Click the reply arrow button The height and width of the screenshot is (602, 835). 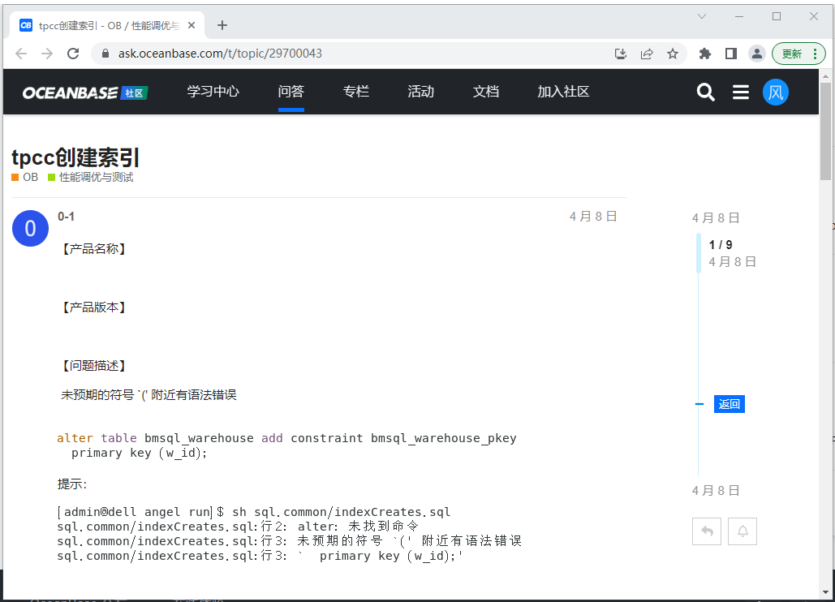click(x=707, y=531)
